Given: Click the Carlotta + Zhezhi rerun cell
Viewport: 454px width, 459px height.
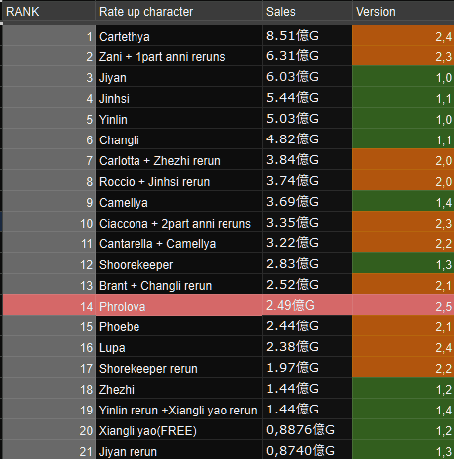Looking at the screenshot, I should [x=179, y=160].
